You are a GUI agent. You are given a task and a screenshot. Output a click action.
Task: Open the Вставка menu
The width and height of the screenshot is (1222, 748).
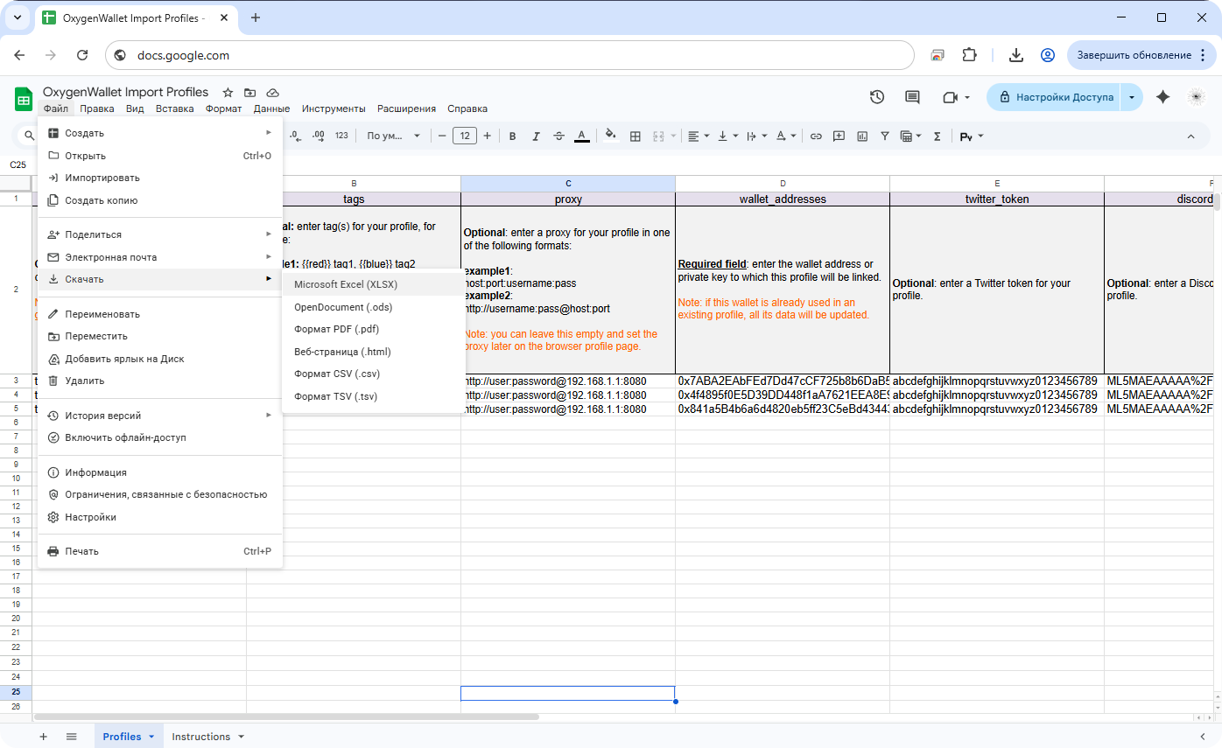(174, 108)
